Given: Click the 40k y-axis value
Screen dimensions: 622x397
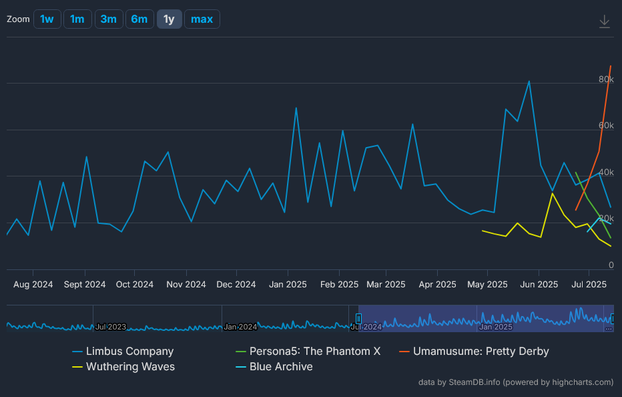Looking at the screenshot, I should pyautogui.click(x=606, y=172).
